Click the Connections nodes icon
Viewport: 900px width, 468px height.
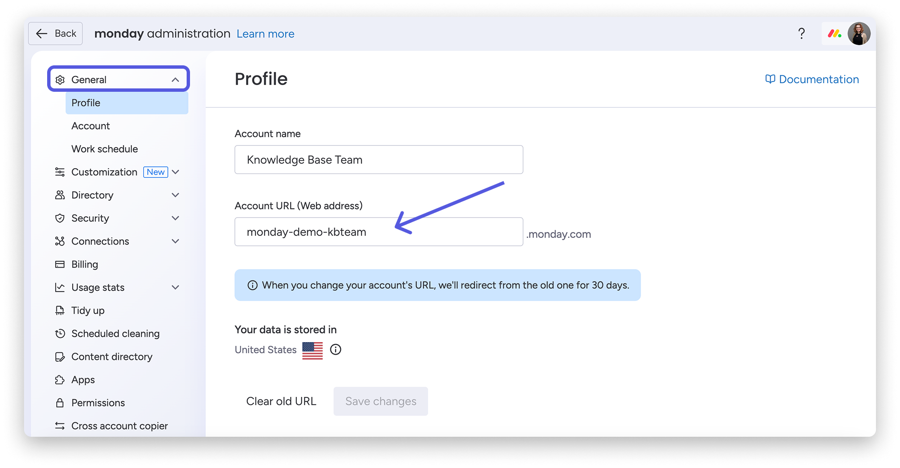(x=60, y=241)
